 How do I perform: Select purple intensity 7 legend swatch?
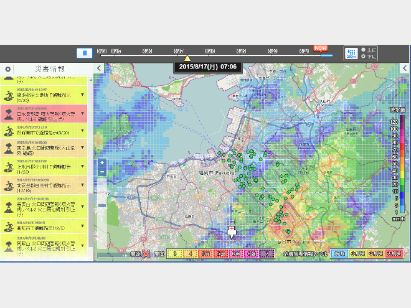(267, 254)
